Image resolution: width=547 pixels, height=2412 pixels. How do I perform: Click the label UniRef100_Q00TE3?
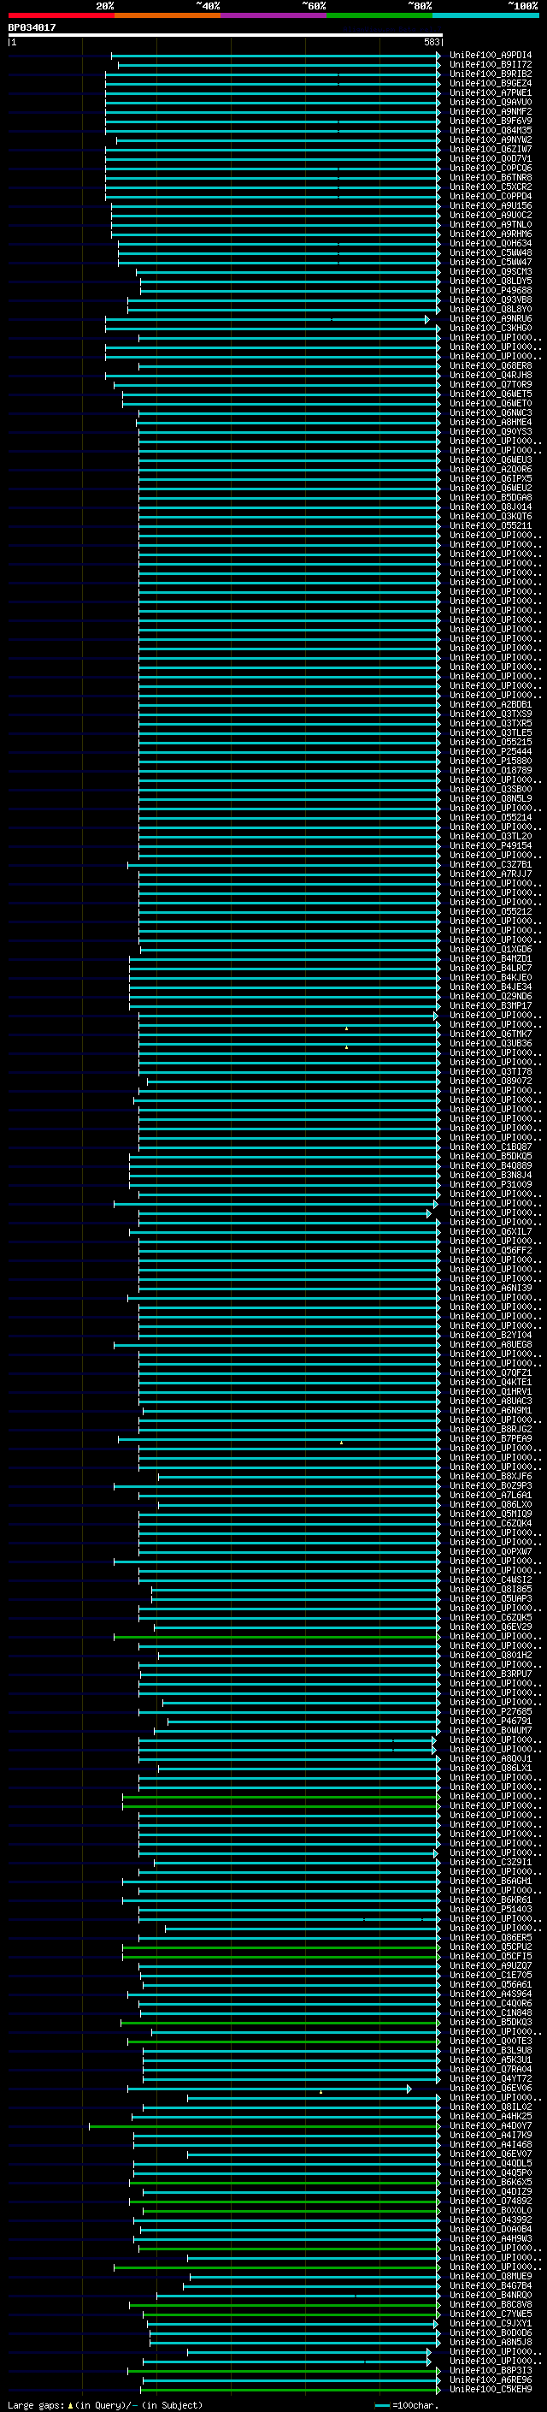(x=490, y=2042)
